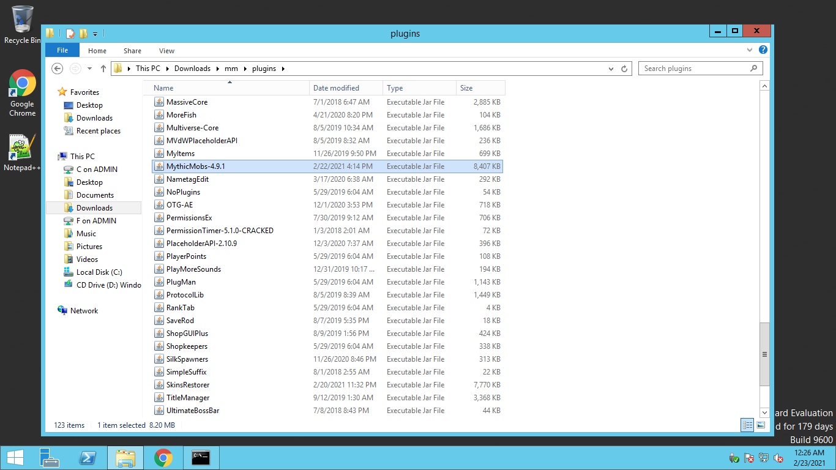The height and width of the screenshot is (470, 836).
Task: Switch to the View ribbon tab
Action: pos(166,51)
